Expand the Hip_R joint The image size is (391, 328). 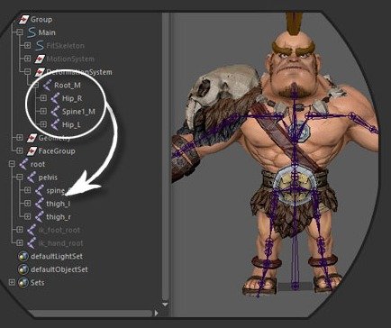tap(43, 98)
